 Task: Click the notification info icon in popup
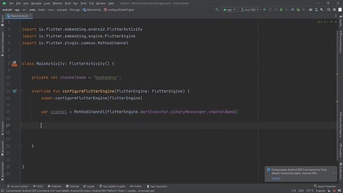[269, 170]
